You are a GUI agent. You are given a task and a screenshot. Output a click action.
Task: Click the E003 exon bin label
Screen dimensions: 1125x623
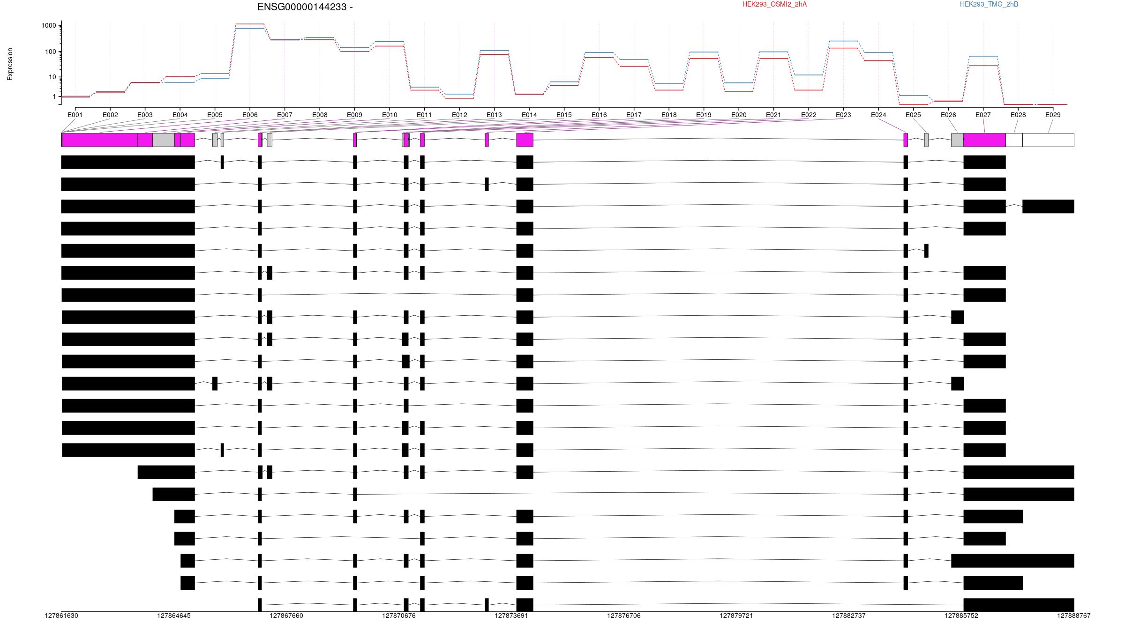(145, 115)
